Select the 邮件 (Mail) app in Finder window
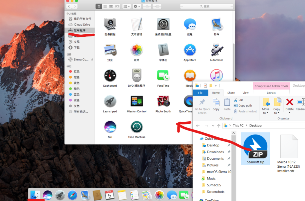This screenshot has width=305, height=201. pos(216,24)
